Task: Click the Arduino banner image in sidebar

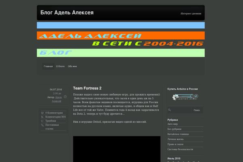Action: [185, 97]
